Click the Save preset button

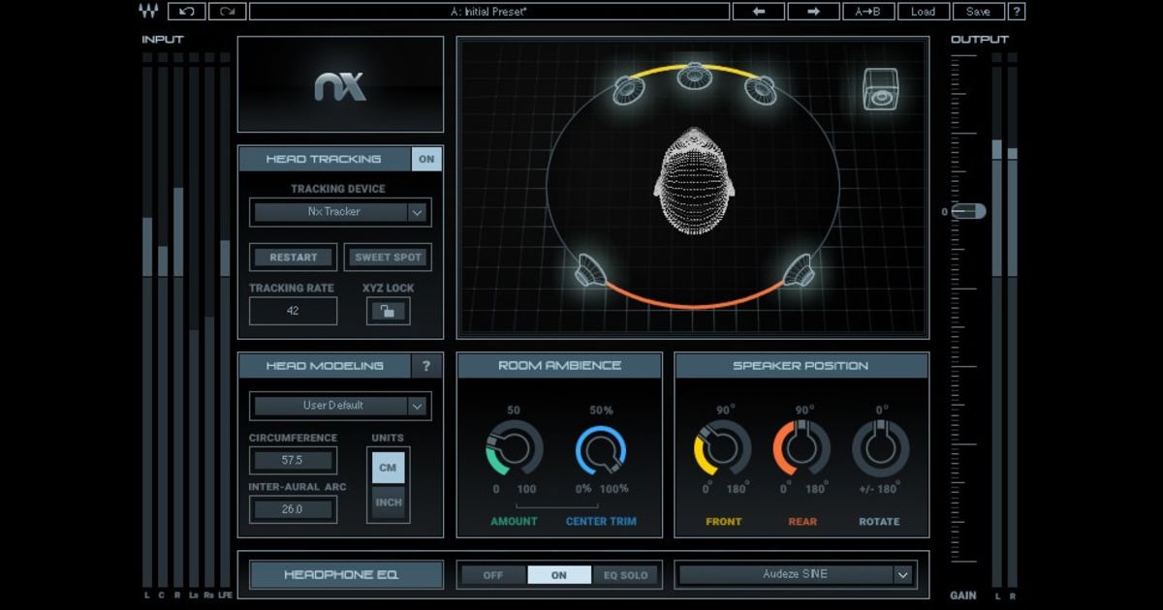pos(979,12)
